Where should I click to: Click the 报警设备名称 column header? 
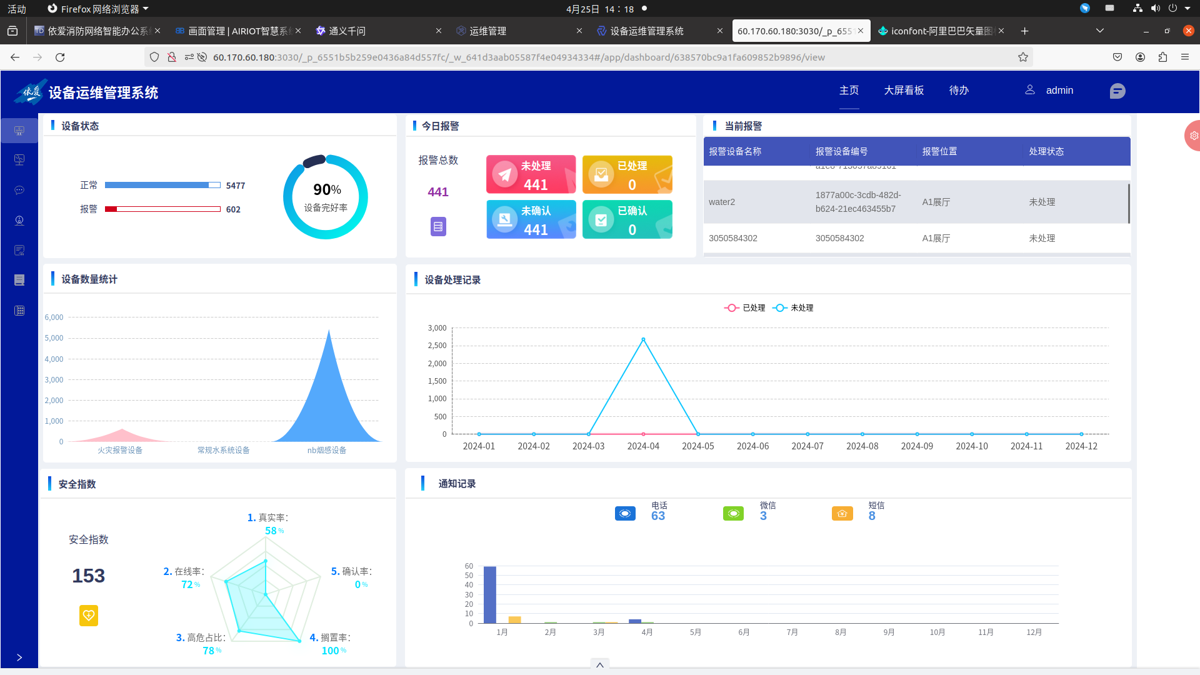[x=735, y=152]
